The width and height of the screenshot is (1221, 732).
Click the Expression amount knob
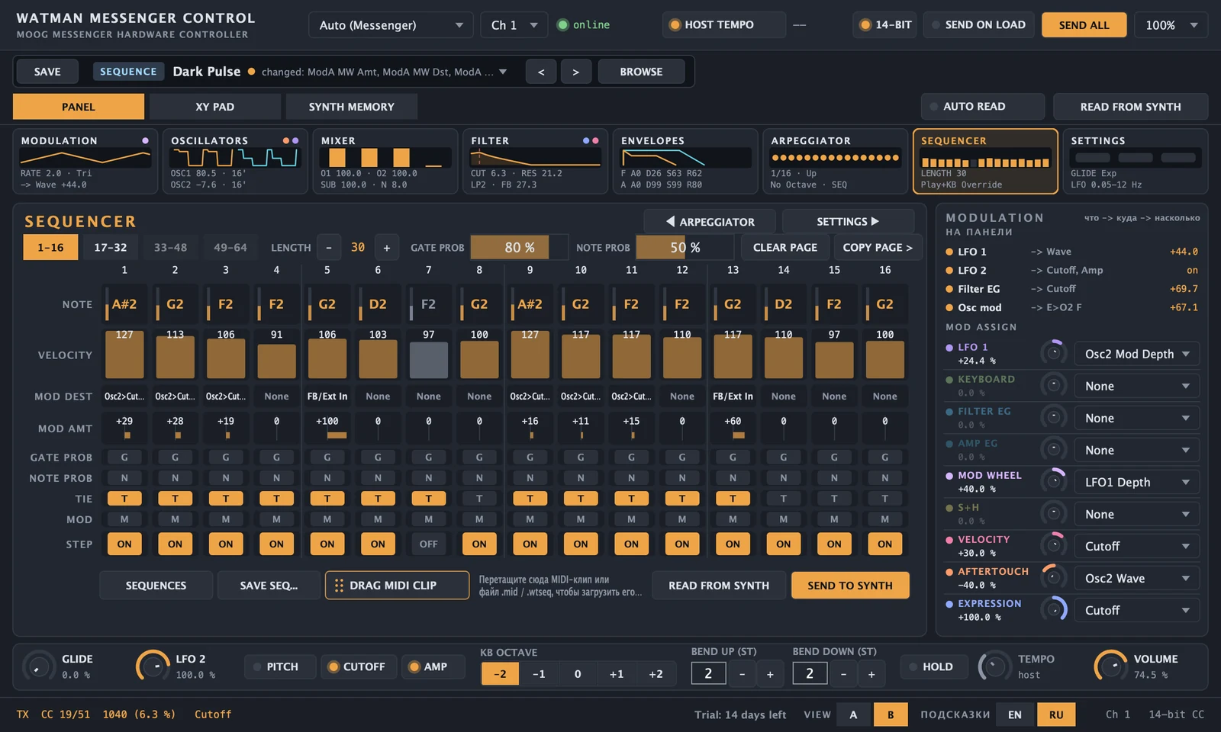1054,609
